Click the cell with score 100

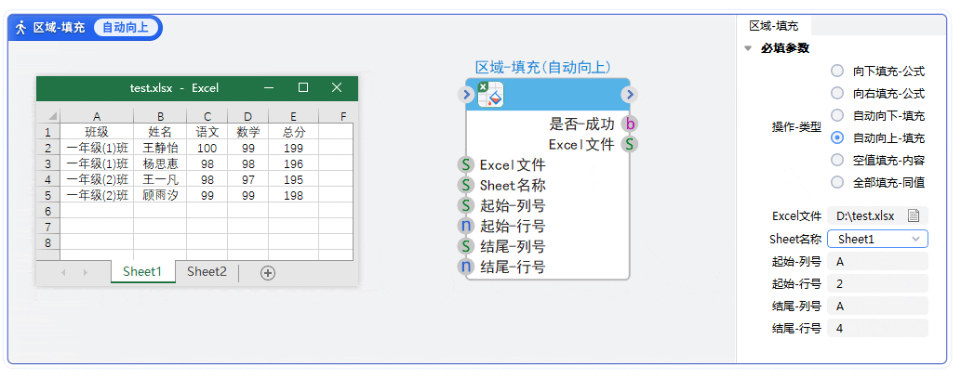(207, 148)
